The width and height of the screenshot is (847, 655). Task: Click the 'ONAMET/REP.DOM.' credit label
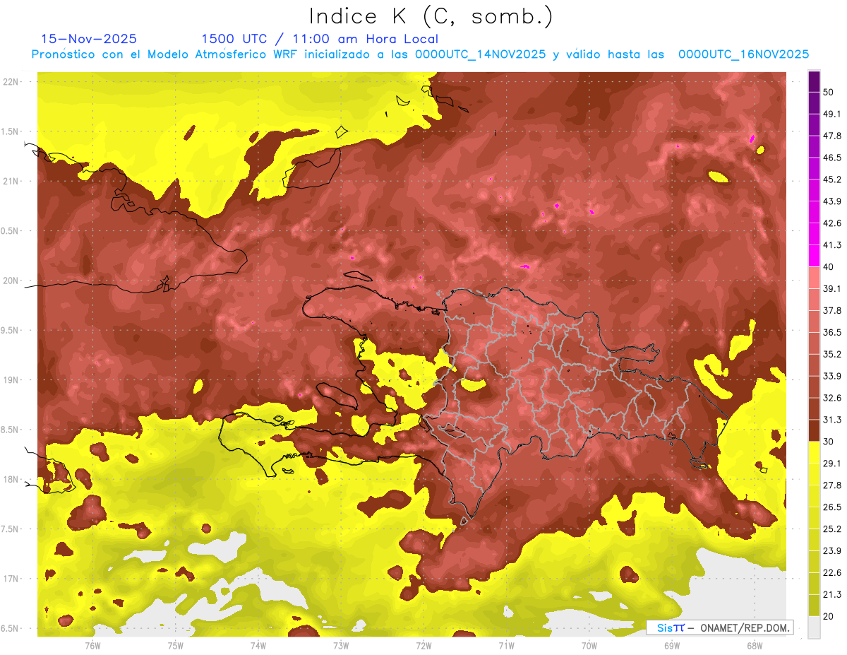743,627
